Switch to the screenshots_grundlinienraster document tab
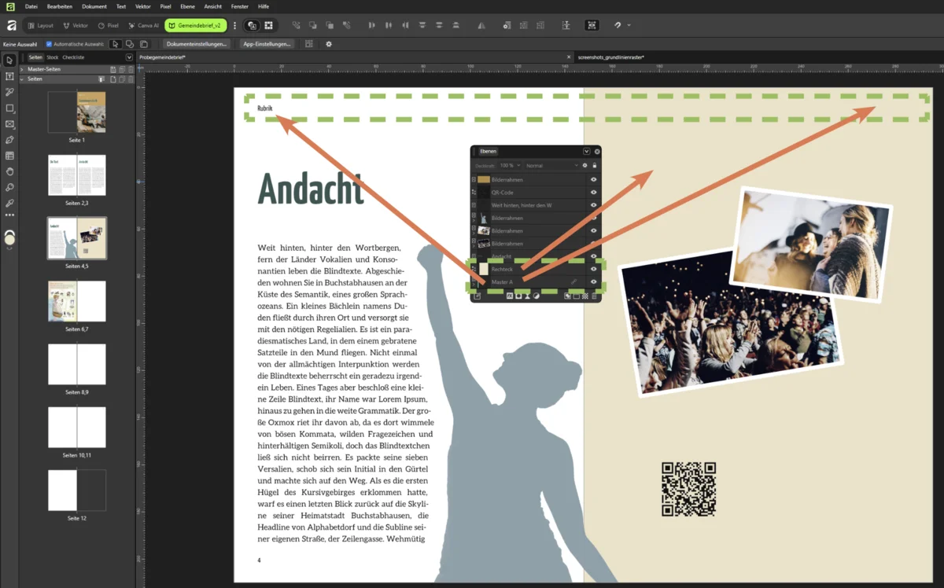944x588 pixels. (x=611, y=57)
